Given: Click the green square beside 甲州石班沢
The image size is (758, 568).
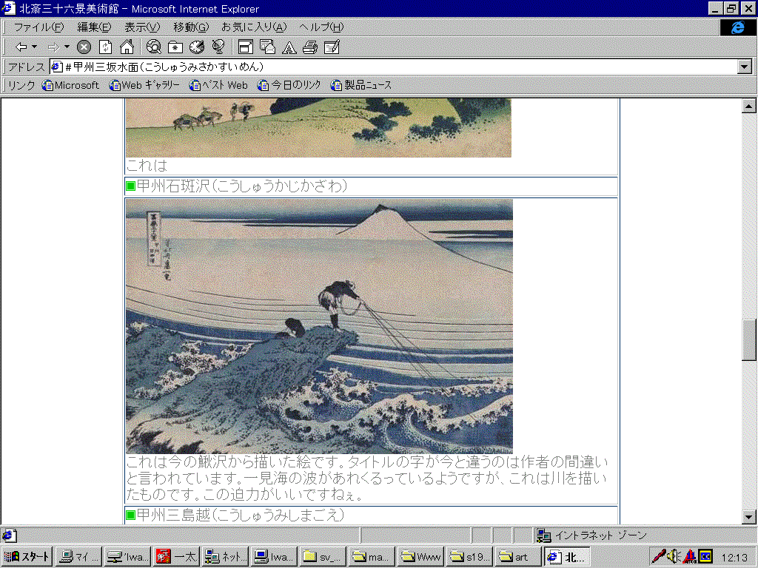Looking at the screenshot, I should pyautogui.click(x=130, y=186).
